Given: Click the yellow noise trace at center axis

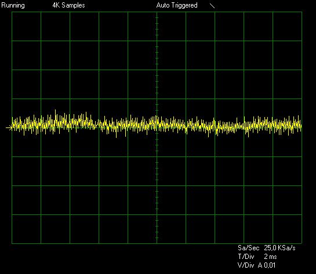Looking at the screenshot, I should point(157,123).
